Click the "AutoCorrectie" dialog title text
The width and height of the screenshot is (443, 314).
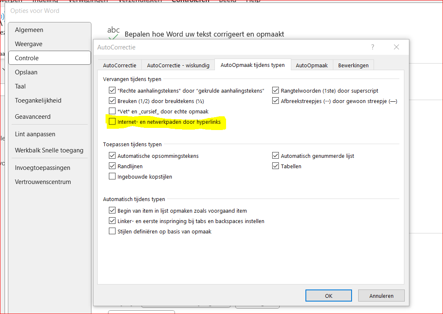[x=116, y=47]
